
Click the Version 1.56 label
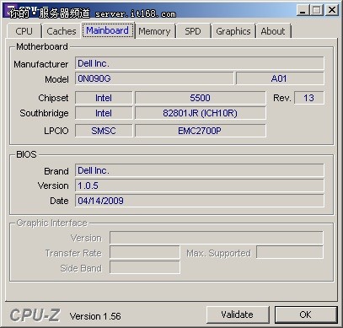[95, 316]
